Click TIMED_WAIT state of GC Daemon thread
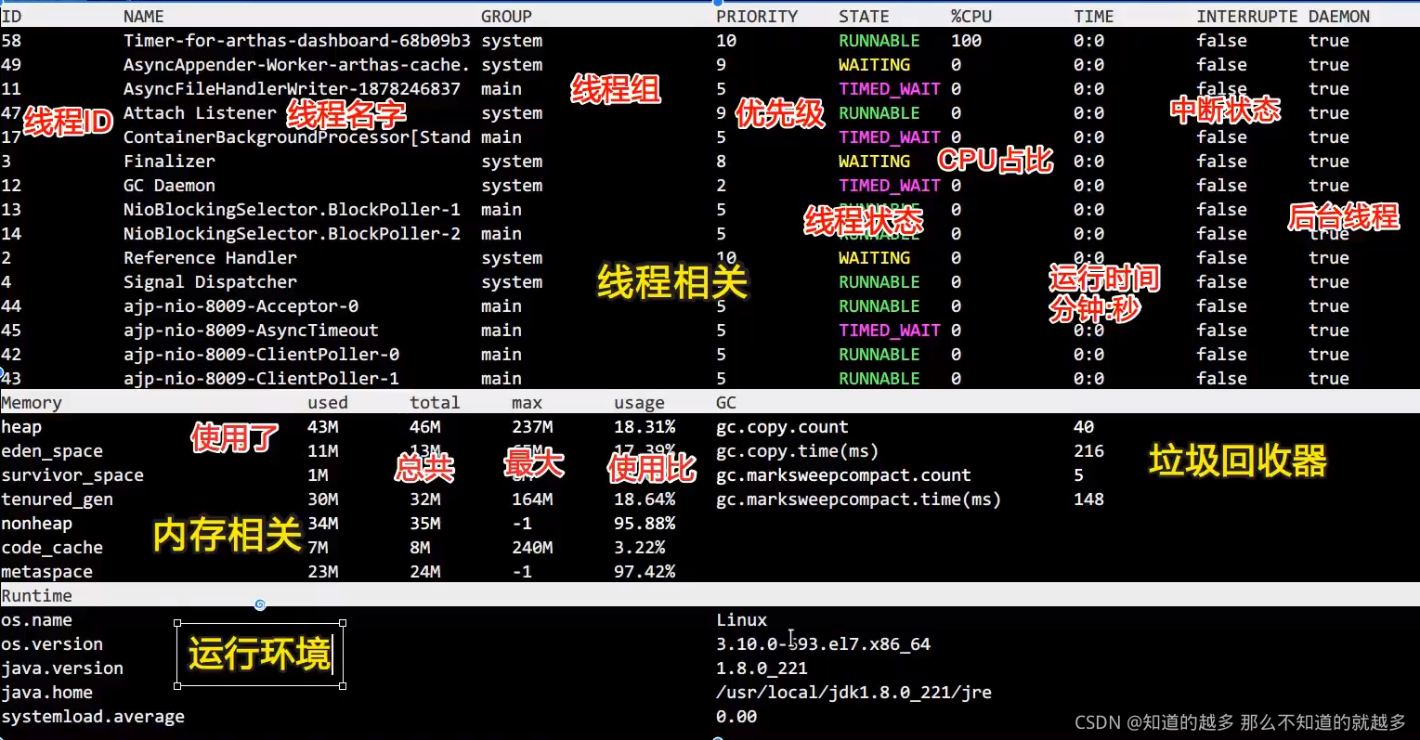The width and height of the screenshot is (1420, 740). coord(890,186)
